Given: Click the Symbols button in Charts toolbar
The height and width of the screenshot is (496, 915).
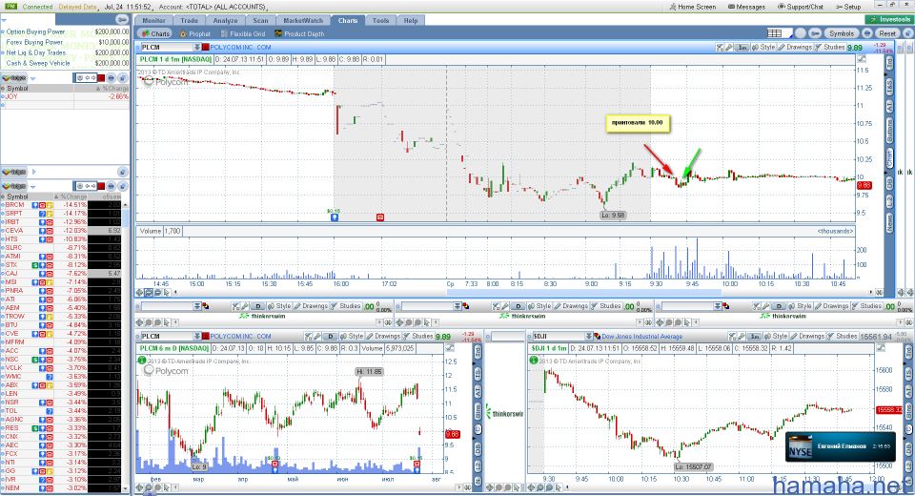Looking at the screenshot, I should tap(842, 33).
